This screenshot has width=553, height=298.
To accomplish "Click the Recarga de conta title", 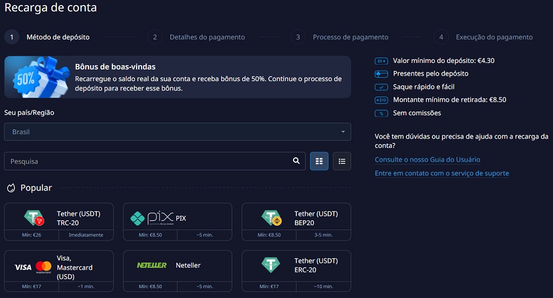I will point(50,7).
